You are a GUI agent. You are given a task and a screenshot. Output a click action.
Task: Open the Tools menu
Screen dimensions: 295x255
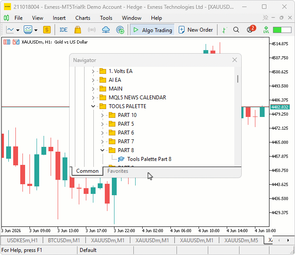pyautogui.click(x=106, y=18)
